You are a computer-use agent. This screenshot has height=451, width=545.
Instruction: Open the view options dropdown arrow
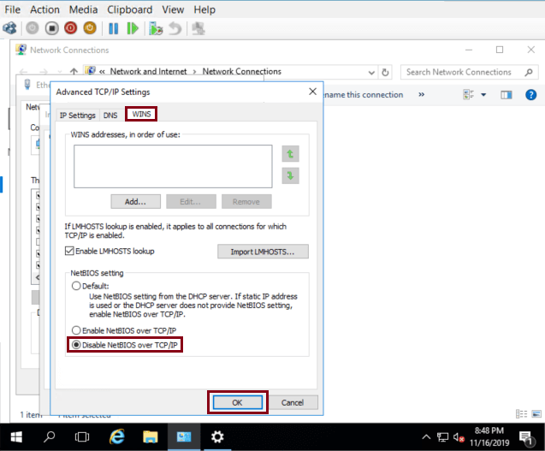[x=483, y=95]
